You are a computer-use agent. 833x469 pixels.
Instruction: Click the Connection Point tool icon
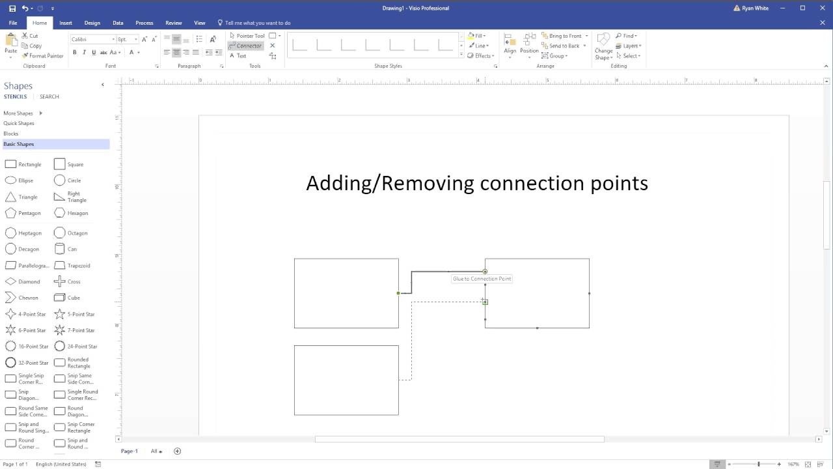273,46
